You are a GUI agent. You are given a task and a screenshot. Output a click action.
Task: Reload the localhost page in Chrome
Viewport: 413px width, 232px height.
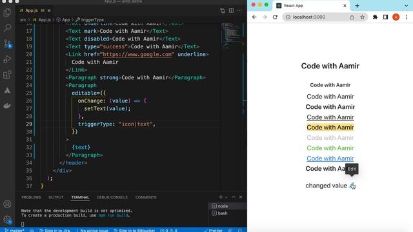tap(275, 17)
